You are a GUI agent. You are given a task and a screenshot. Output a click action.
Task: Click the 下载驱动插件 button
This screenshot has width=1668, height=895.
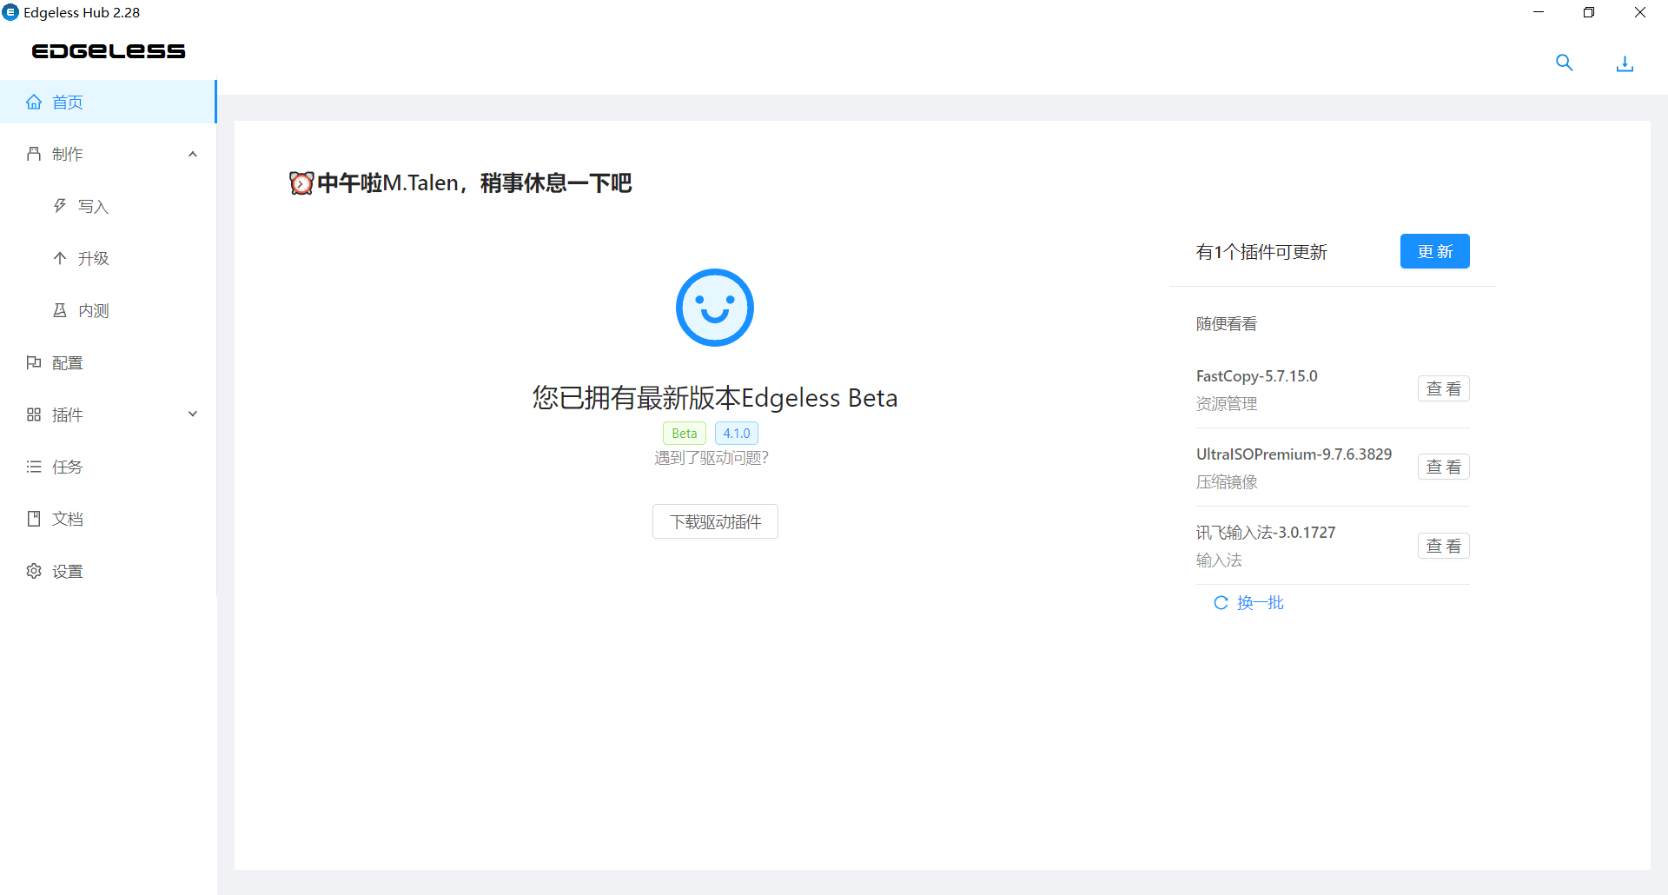tap(715, 521)
